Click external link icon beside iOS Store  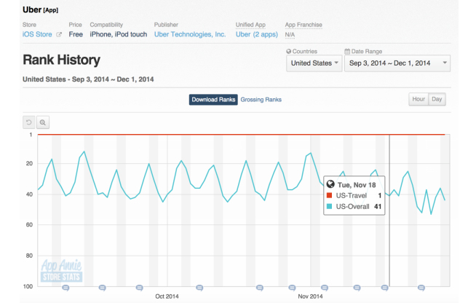pos(59,35)
